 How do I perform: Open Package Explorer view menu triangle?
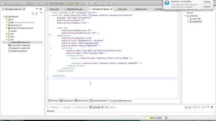coord(41,13)
